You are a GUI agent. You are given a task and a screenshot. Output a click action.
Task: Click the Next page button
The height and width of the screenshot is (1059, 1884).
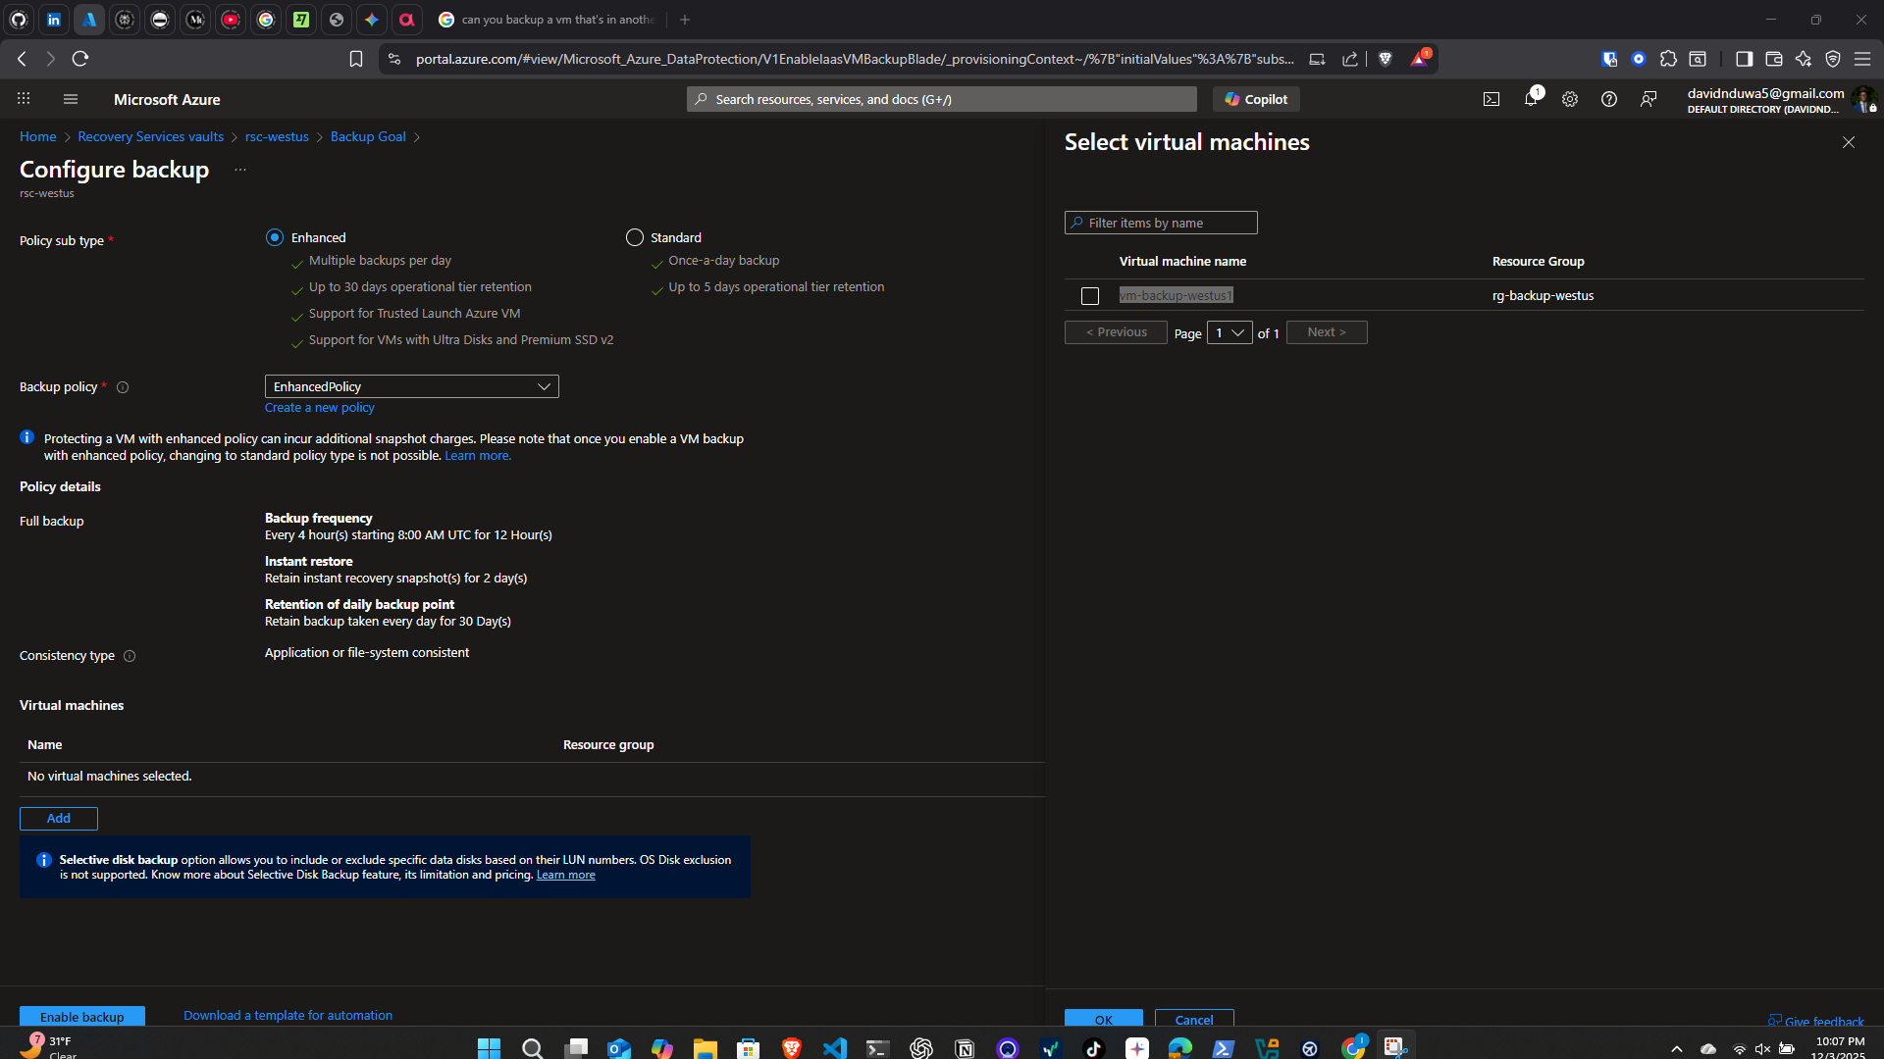(1327, 332)
